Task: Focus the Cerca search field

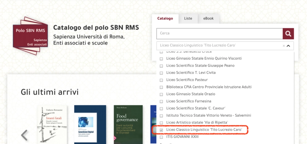Action: [x=220, y=33]
